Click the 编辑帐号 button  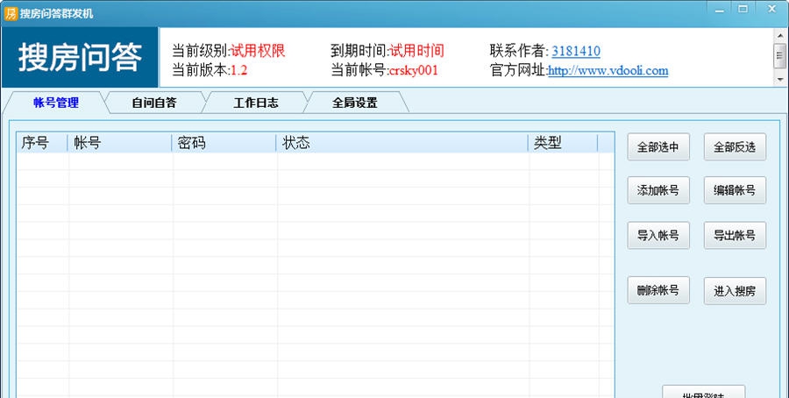click(x=735, y=190)
